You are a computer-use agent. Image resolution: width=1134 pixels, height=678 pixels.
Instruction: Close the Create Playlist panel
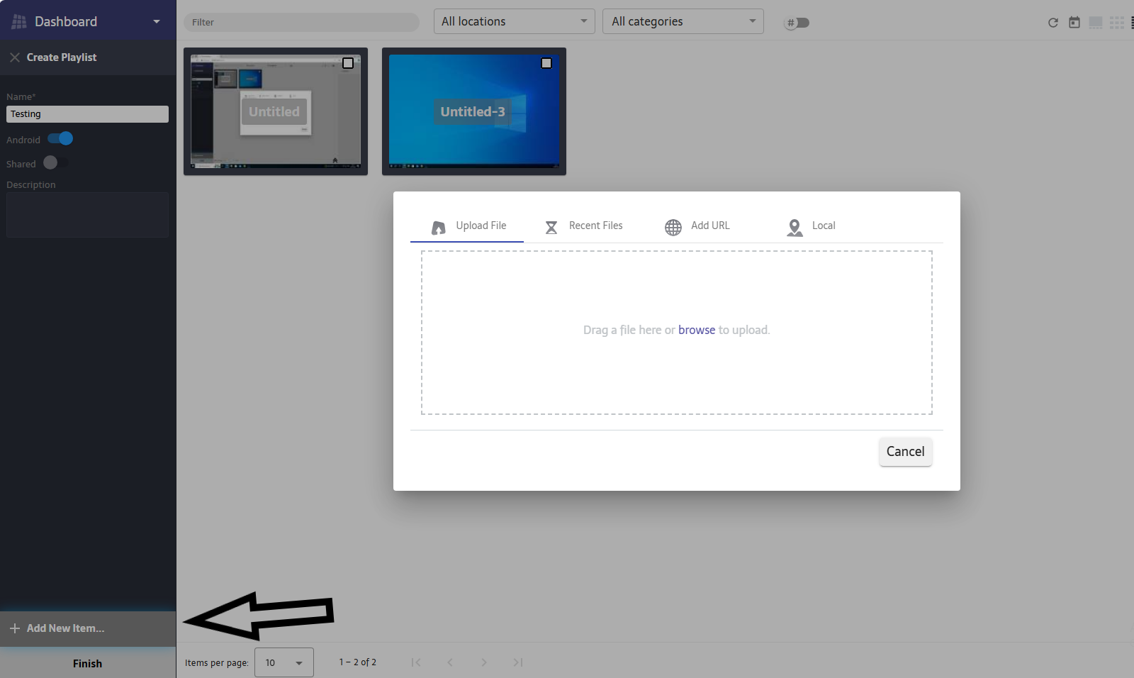14,57
